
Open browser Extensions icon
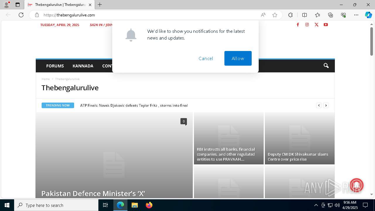click(290, 15)
